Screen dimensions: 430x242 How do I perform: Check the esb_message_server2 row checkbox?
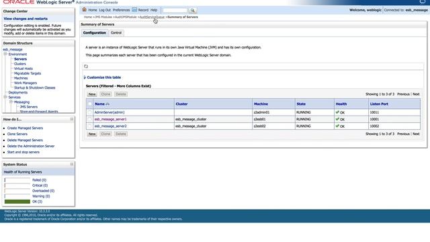(89, 126)
